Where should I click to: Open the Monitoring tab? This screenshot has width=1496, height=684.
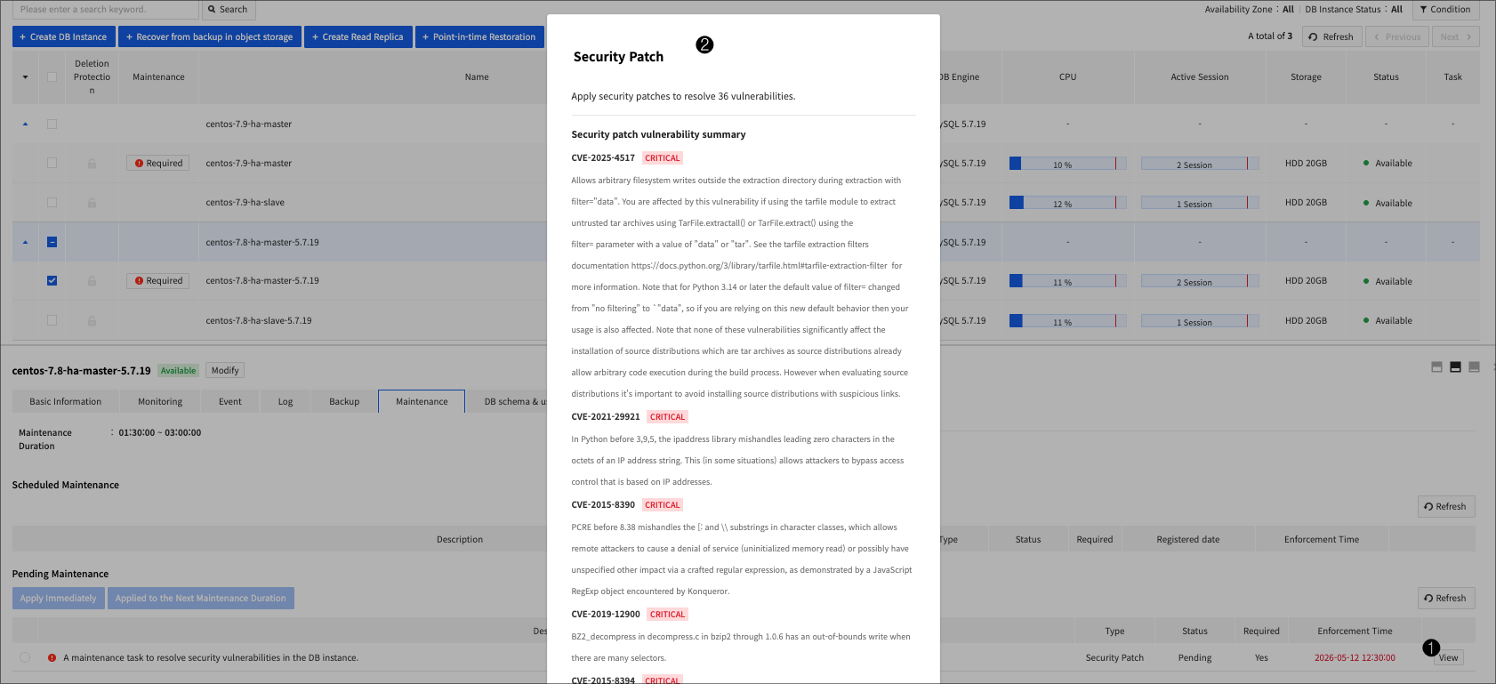[160, 402]
